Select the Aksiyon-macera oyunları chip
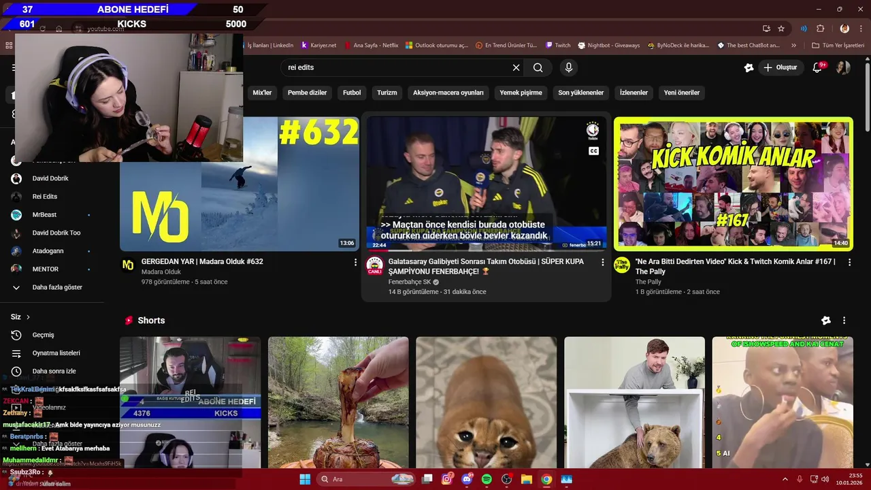This screenshot has width=871, height=490. 448,93
